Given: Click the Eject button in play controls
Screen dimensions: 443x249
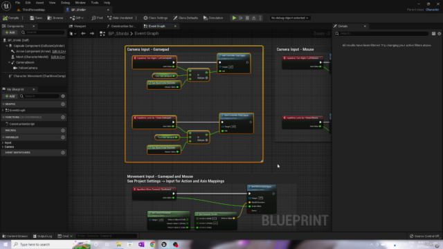Looking at the screenshot, I should 254,18.
